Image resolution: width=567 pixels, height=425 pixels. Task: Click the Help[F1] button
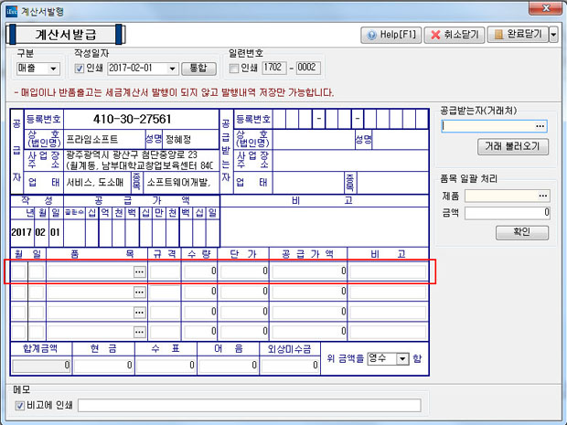click(x=391, y=35)
